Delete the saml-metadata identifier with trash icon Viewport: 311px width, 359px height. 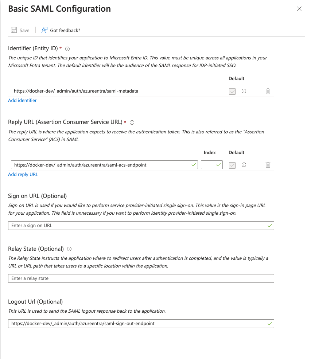click(268, 91)
